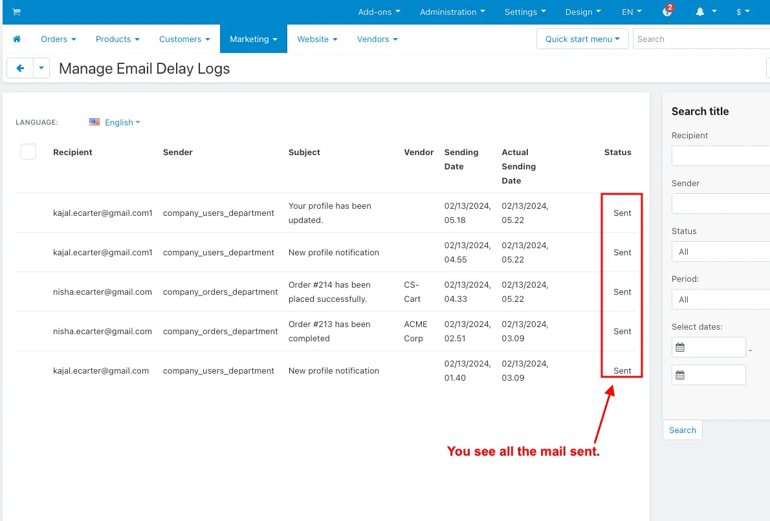Click the second Select dates input
The width and height of the screenshot is (770, 521).
pyautogui.click(x=709, y=376)
